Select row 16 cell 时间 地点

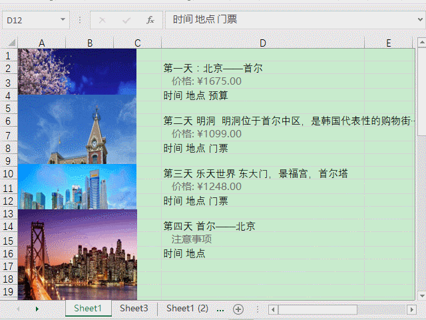pyautogui.click(x=263, y=253)
